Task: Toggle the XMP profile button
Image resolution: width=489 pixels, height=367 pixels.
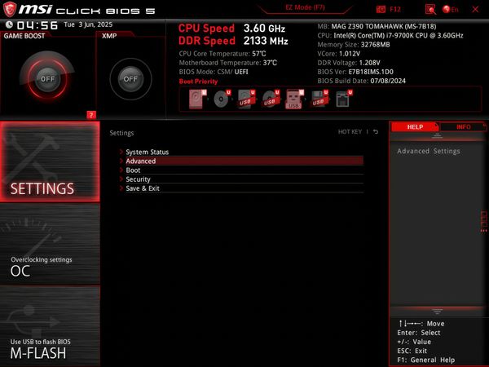Action: (130, 79)
